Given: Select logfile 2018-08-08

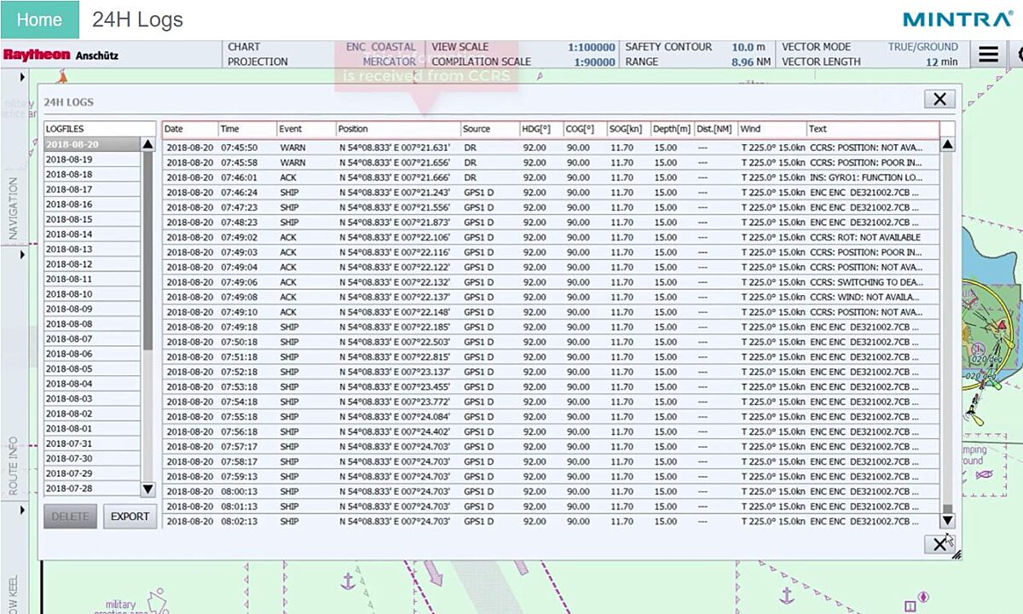Looking at the screenshot, I should pos(92,324).
